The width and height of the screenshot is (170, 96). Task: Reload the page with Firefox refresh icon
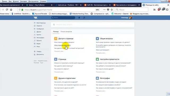pyautogui.click(x=7, y=10)
